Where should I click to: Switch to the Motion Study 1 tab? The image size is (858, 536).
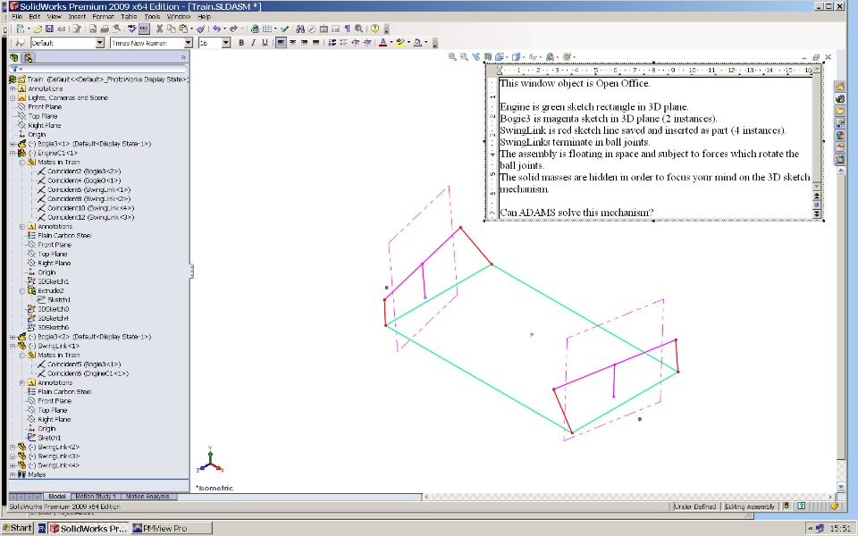click(x=96, y=497)
